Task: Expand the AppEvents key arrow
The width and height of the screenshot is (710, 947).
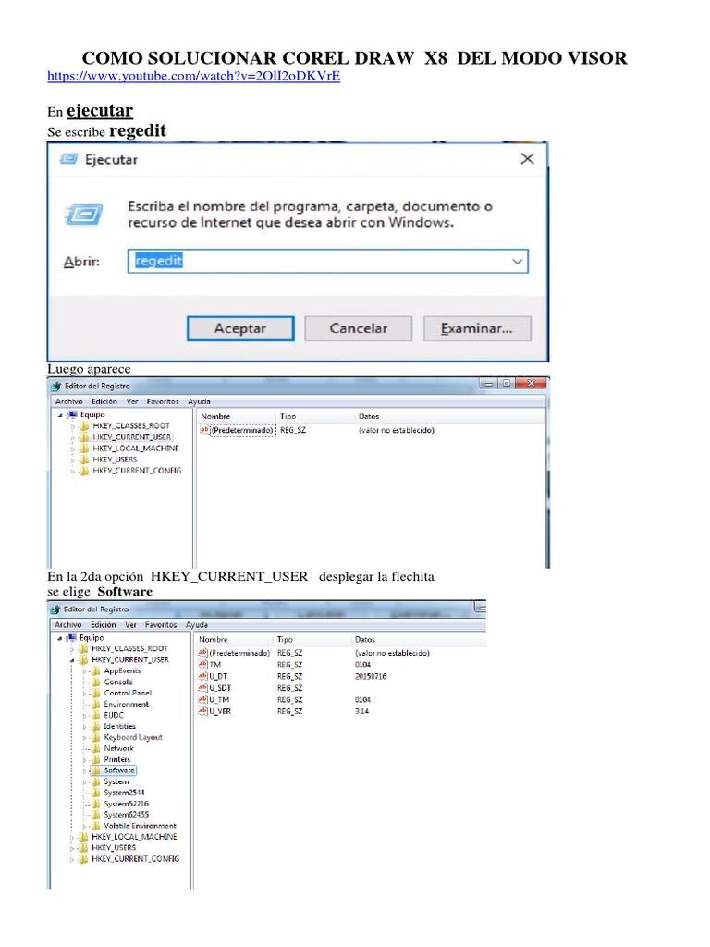Action: 84,671
